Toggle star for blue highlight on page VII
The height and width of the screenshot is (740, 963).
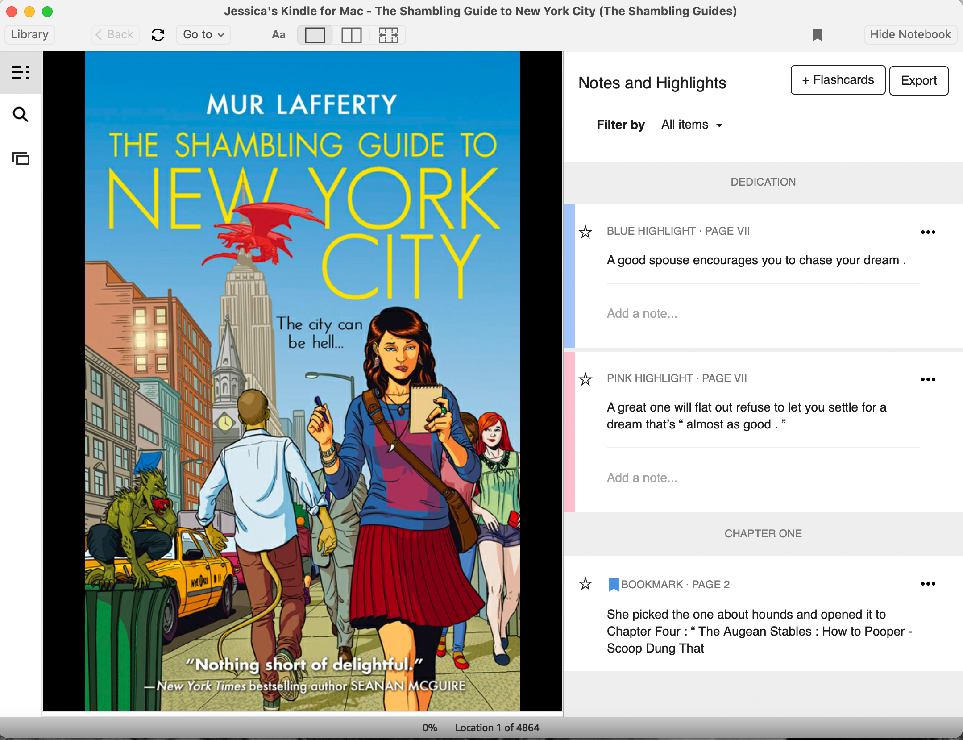(x=586, y=231)
